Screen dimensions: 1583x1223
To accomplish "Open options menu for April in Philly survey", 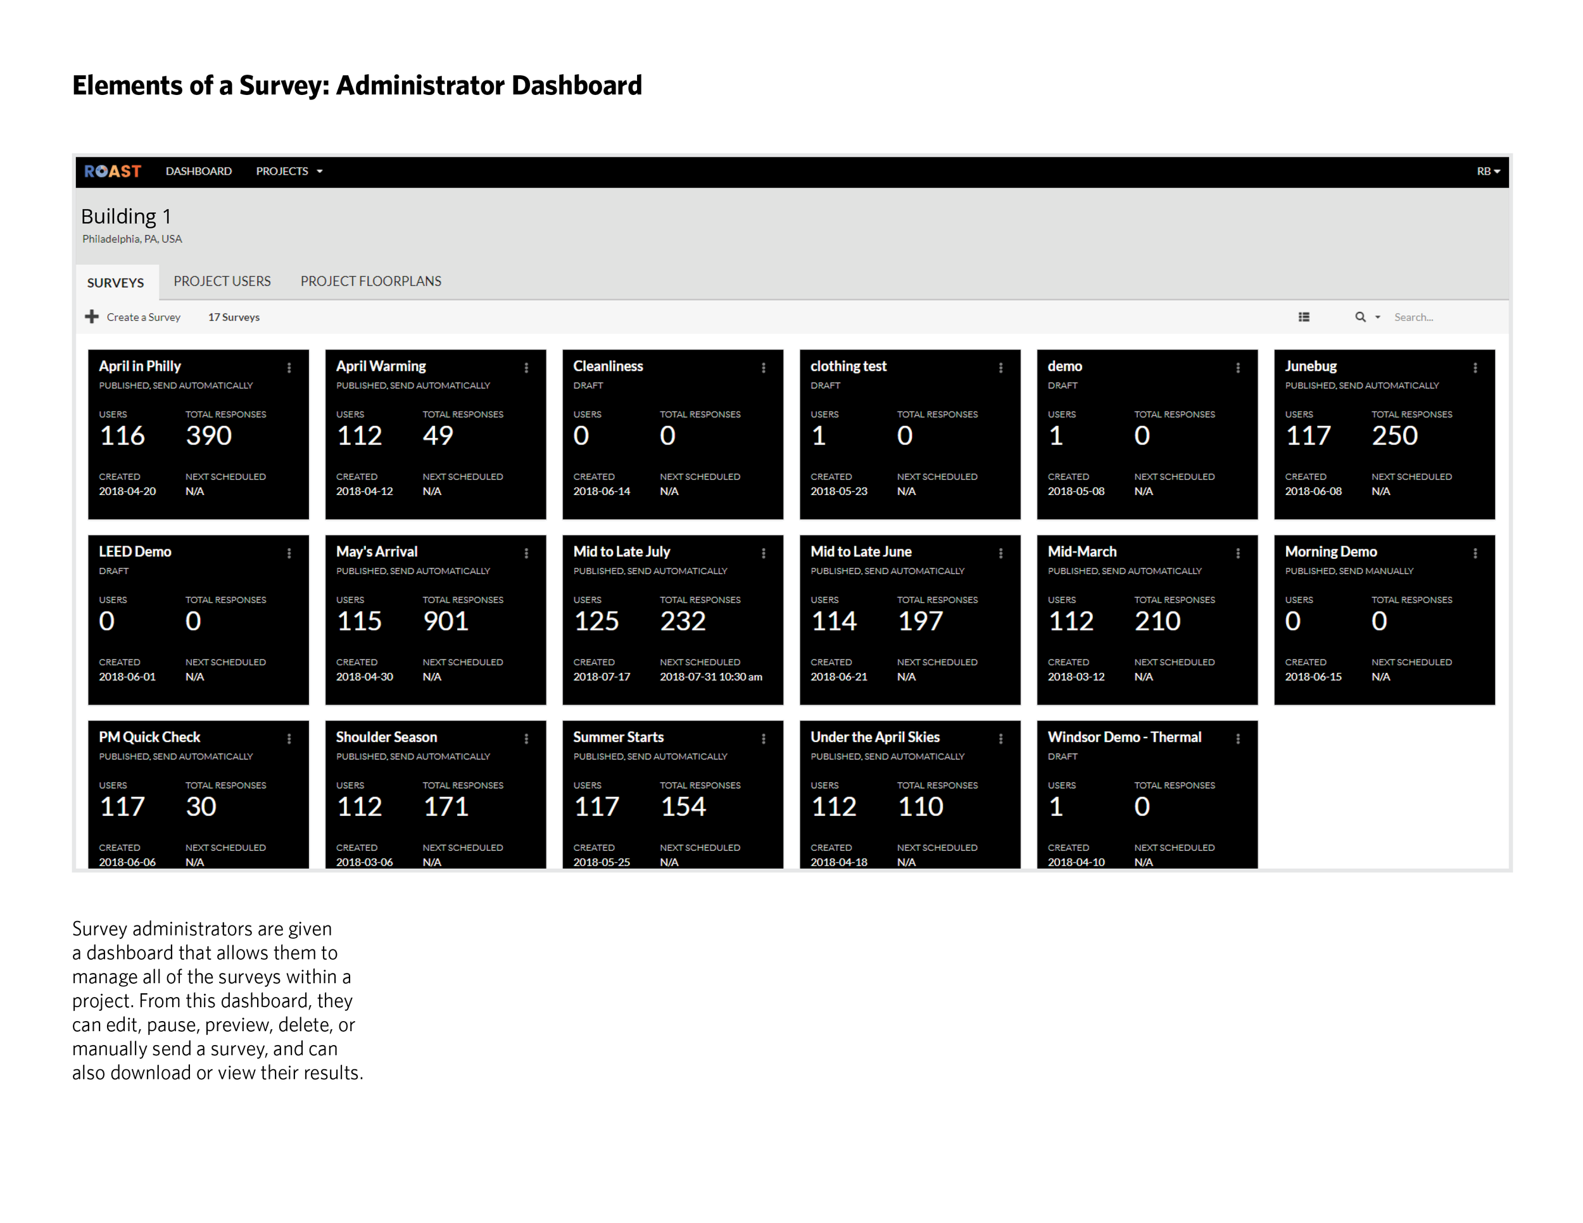I will (x=289, y=368).
